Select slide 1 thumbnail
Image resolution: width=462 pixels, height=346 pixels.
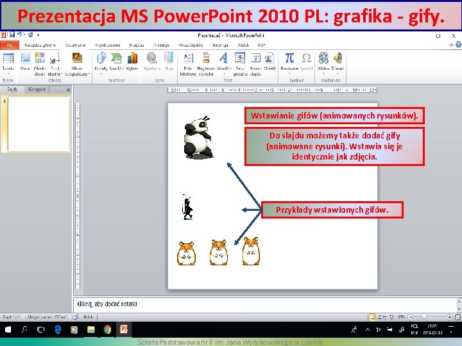coord(38,124)
